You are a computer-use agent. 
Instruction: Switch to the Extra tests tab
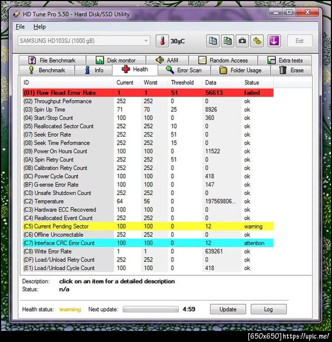coord(284,60)
